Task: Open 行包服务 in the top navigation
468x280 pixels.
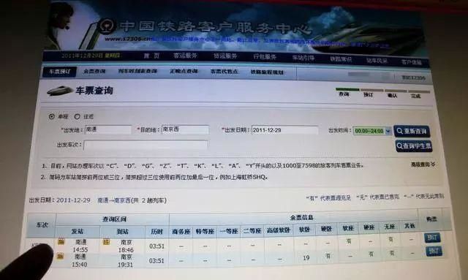Action: pos(265,57)
